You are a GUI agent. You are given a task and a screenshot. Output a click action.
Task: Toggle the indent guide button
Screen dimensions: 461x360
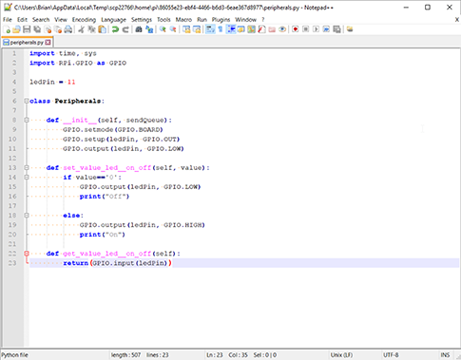click(231, 29)
